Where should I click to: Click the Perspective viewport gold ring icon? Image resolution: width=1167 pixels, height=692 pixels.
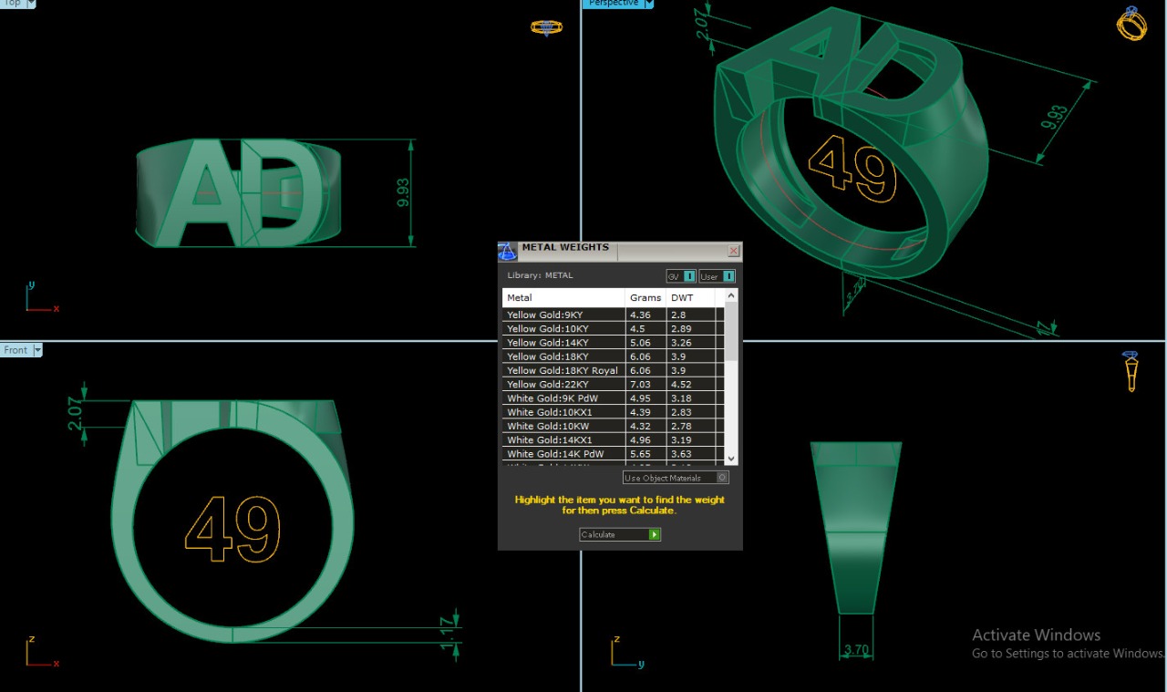(x=1131, y=24)
